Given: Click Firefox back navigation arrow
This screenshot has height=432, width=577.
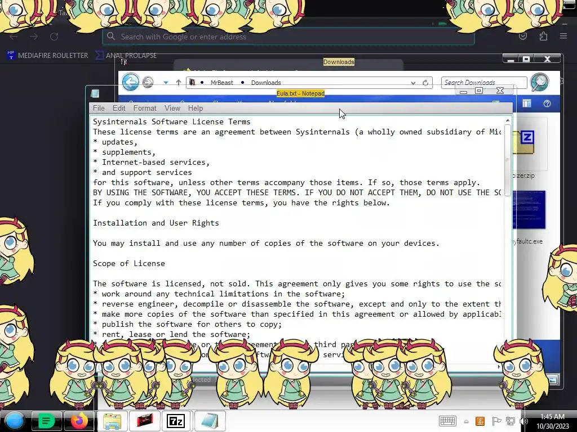Looking at the screenshot, I should click(x=14, y=37).
